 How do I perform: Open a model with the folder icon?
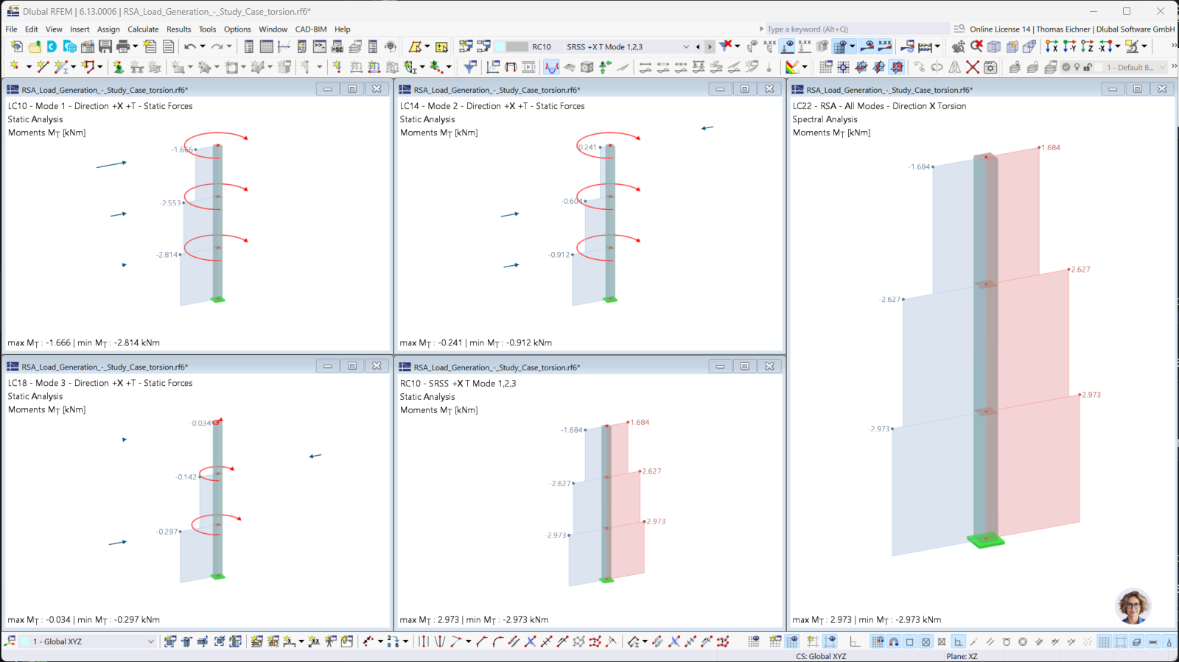click(x=35, y=46)
